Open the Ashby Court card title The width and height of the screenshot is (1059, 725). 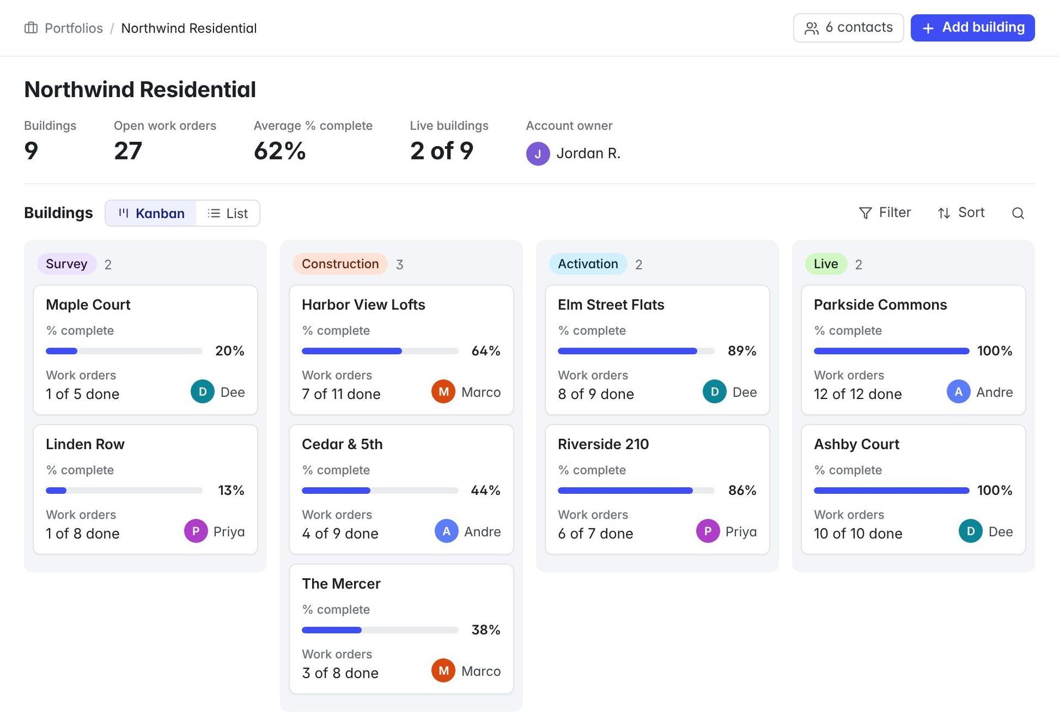click(857, 444)
